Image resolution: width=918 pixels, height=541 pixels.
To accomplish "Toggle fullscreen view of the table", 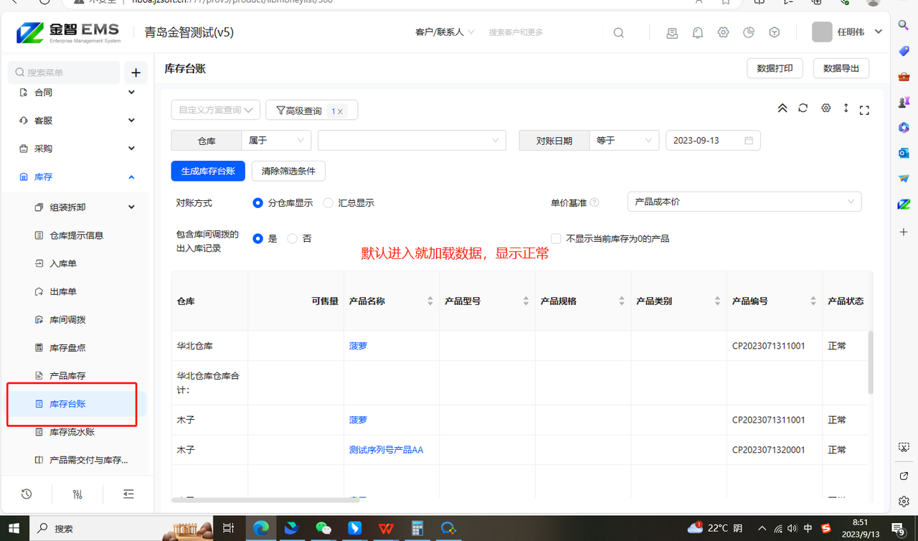I will (864, 110).
